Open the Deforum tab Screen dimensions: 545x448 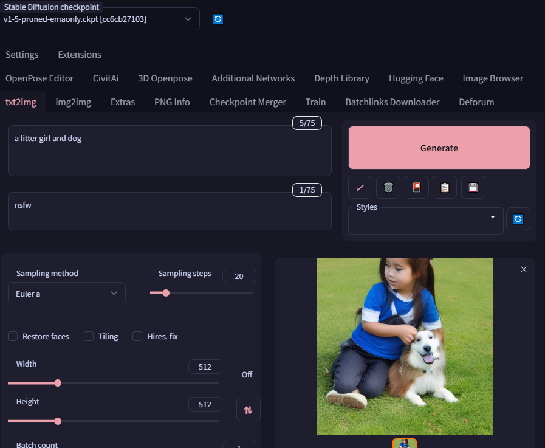(x=476, y=102)
